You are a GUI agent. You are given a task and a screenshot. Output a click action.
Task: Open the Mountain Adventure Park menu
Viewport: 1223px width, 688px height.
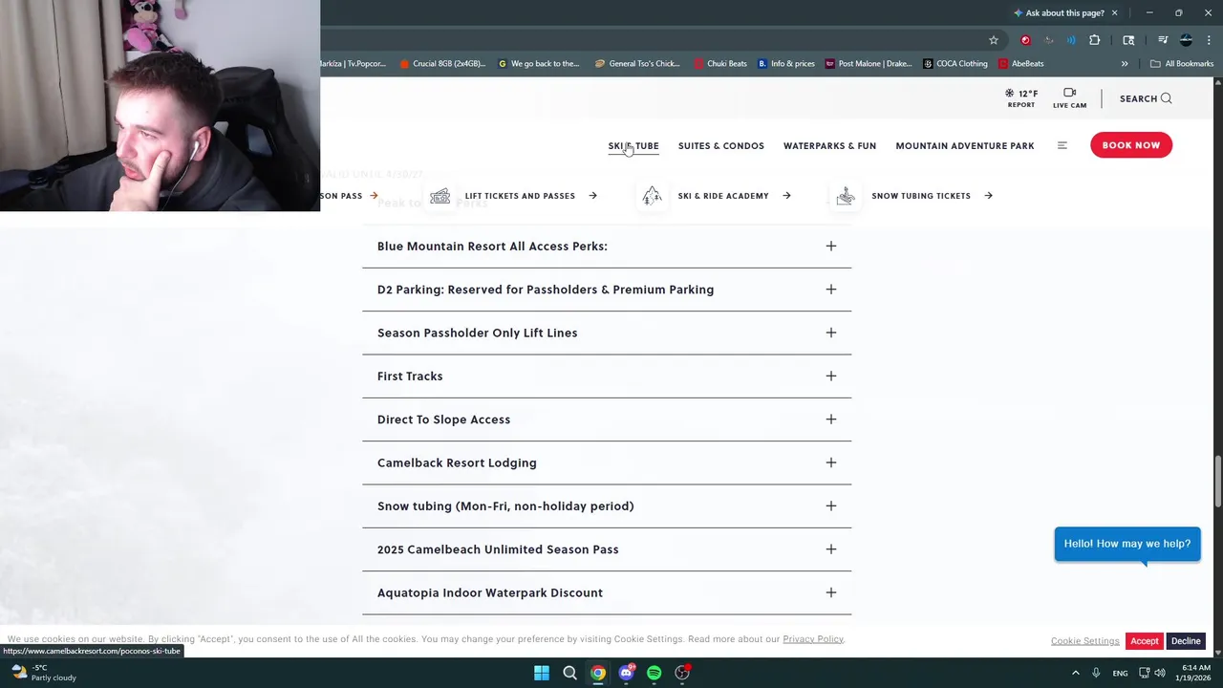[965, 146]
